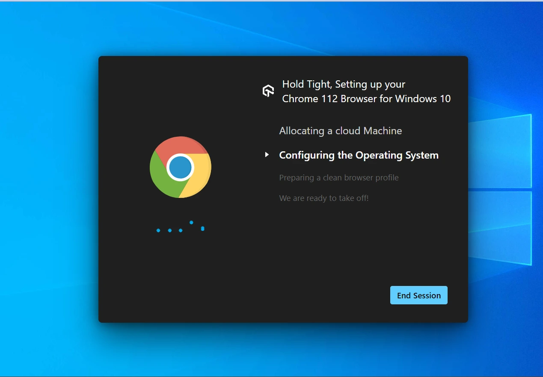Image resolution: width=543 pixels, height=377 pixels.
Task: Click the 'We are ready to take off!' text
Action: 324,198
